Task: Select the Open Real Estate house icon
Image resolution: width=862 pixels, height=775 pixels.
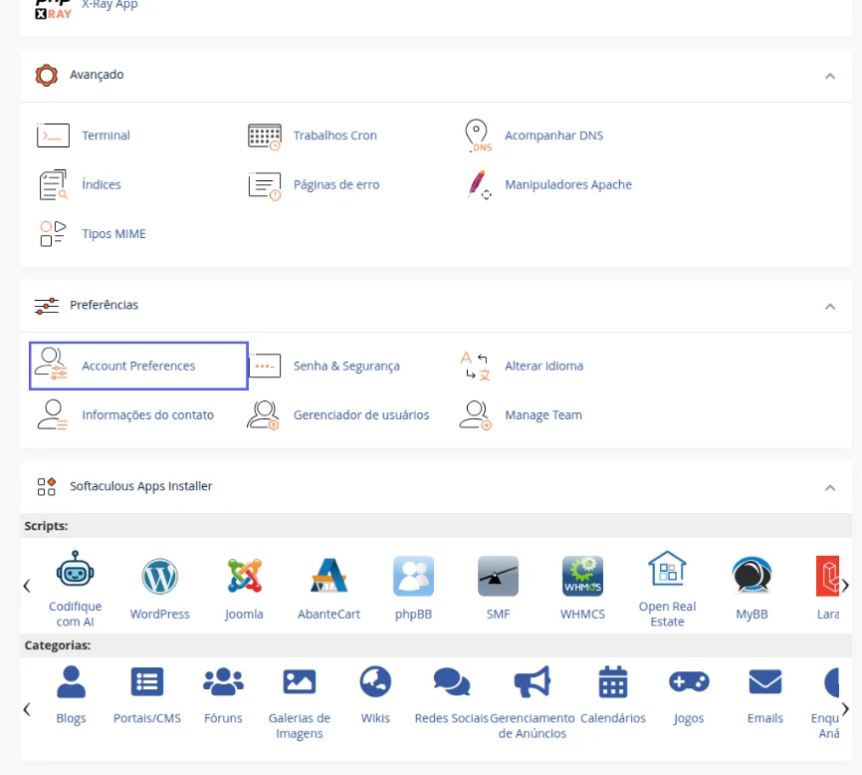Action: point(667,568)
